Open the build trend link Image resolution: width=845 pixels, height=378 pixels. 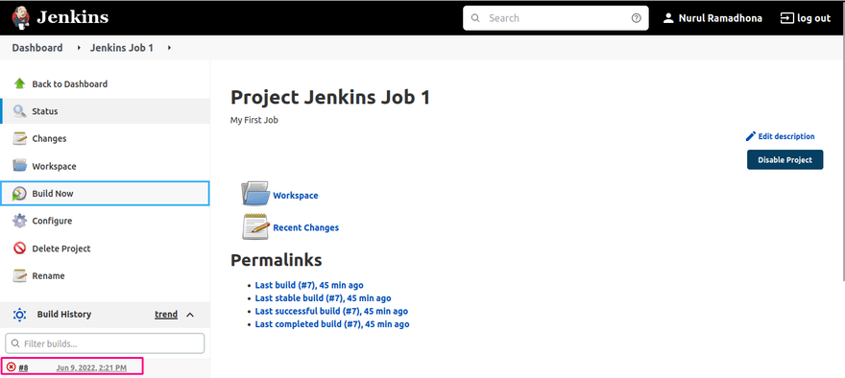point(166,315)
